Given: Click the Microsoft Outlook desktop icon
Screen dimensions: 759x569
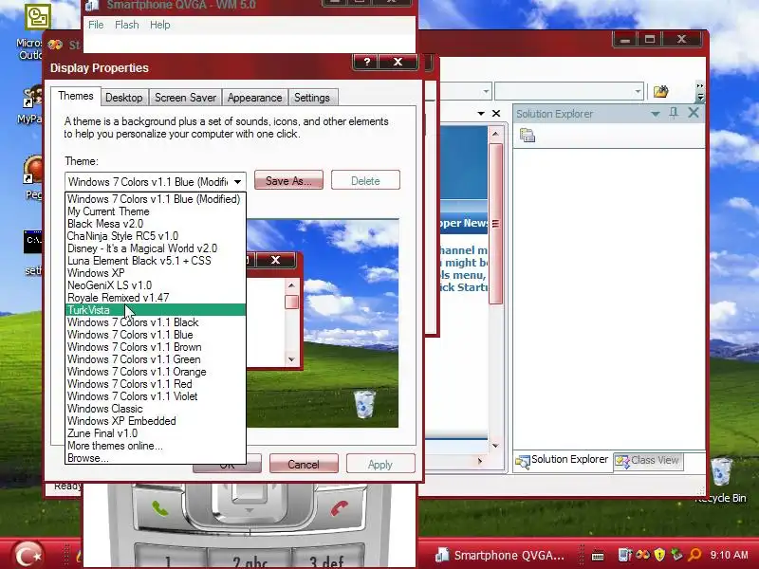Looking at the screenshot, I should click(x=37, y=31).
